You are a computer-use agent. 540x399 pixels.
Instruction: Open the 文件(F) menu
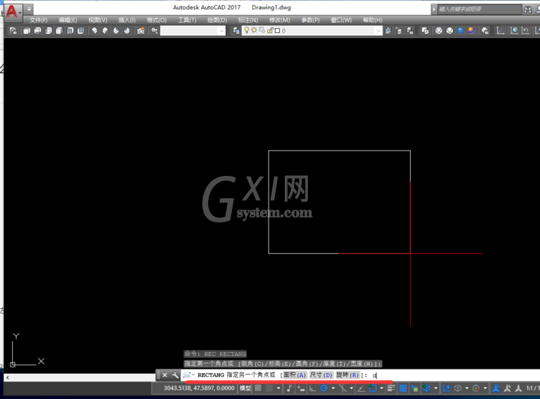point(38,20)
